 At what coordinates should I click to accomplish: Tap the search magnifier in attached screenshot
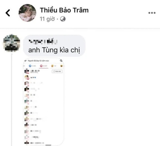[61, 60]
